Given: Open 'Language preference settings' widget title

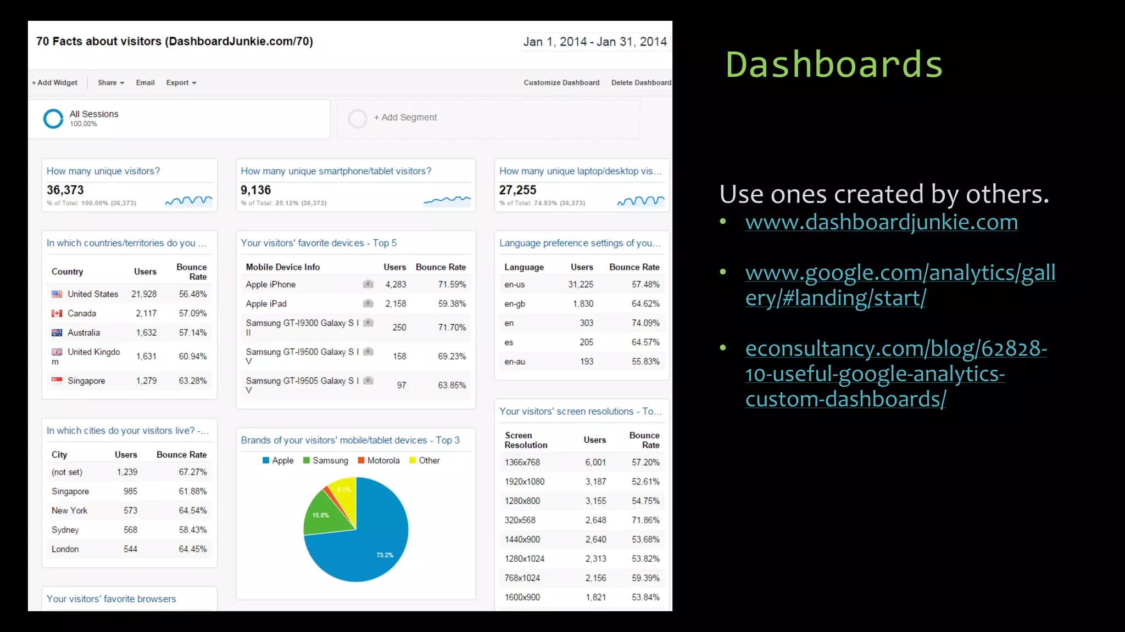Looking at the screenshot, I should point(580,243).
